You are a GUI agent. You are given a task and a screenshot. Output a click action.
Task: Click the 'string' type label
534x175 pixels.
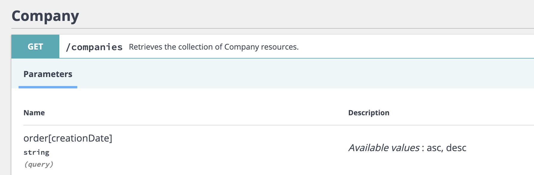point(36,152)
